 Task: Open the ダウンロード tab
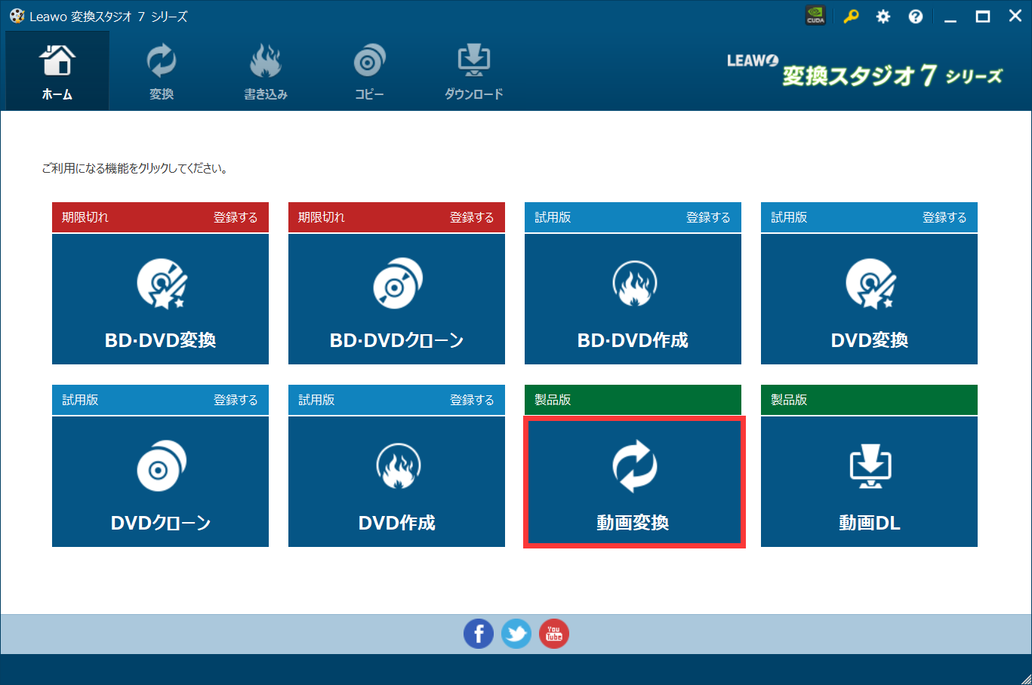tap(474, 72)
